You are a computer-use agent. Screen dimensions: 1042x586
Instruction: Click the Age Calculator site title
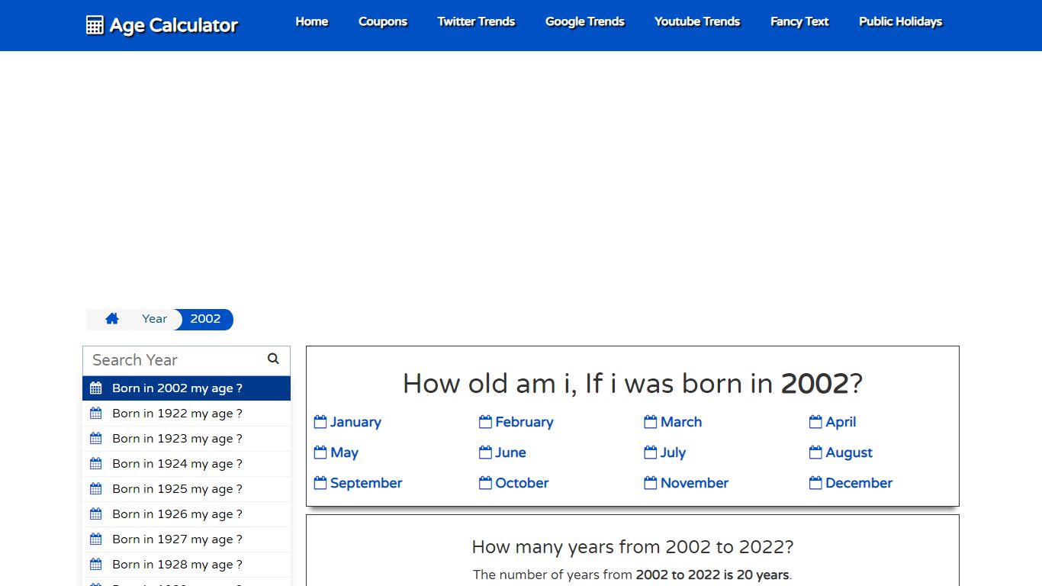(174, 25)
